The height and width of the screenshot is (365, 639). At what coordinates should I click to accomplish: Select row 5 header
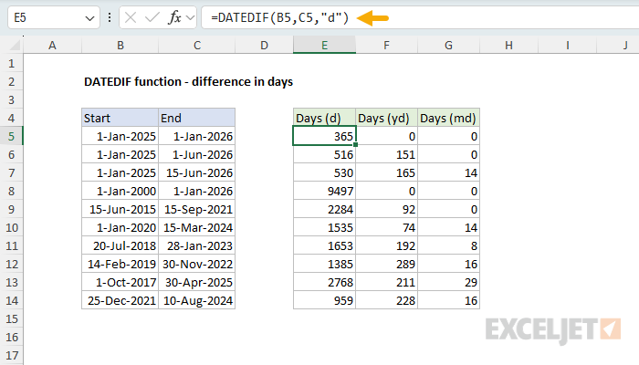pyautogui.click(x=11, y=136)
